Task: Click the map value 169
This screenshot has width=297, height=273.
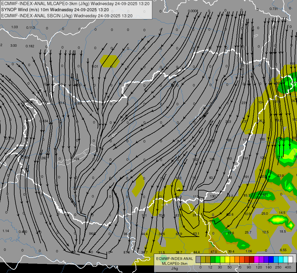Action: [229, 140]
